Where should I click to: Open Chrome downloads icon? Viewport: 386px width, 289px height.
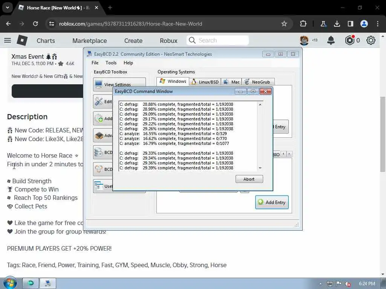click(x=337, y=24)
